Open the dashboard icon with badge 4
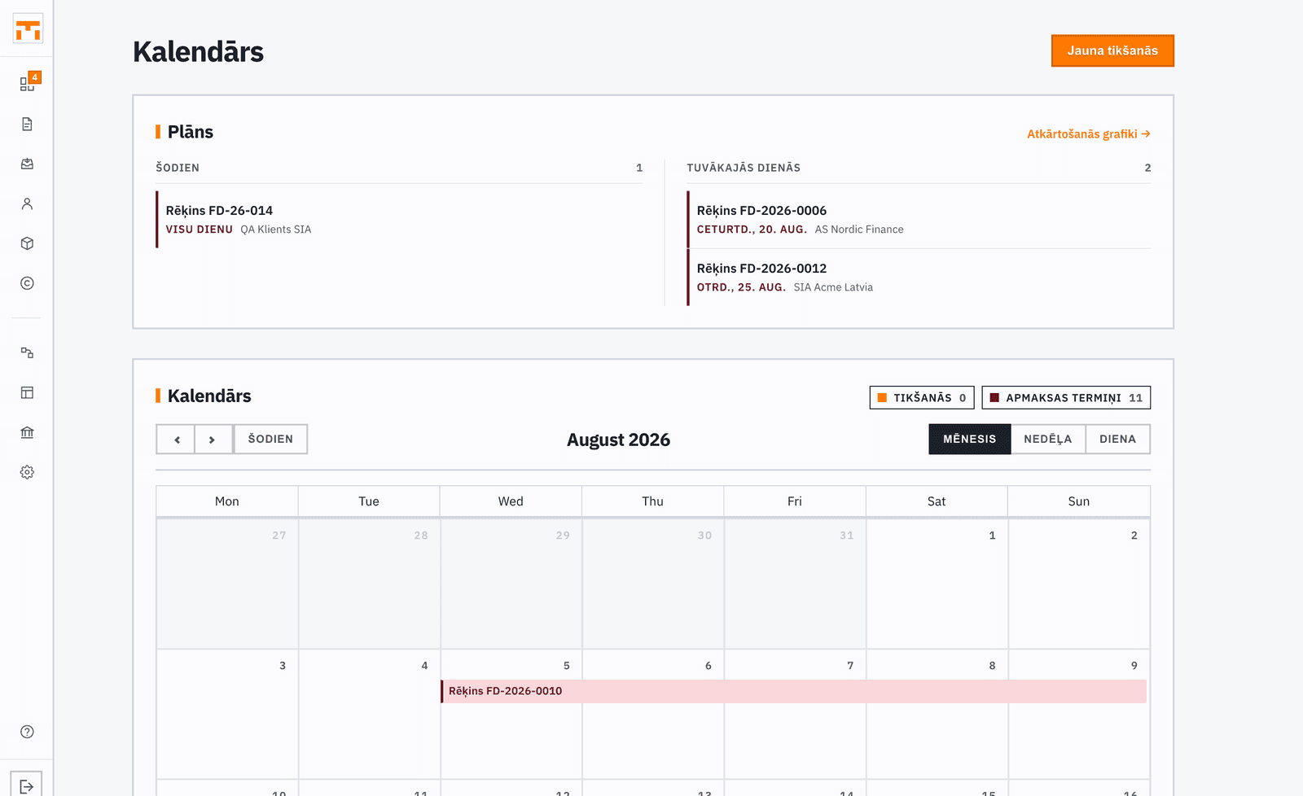The height and width of the screenshot is (796, 1303). tap(28, 83)
